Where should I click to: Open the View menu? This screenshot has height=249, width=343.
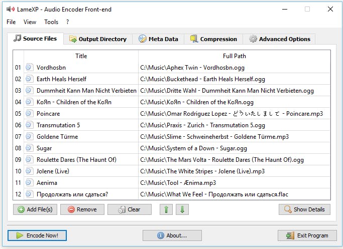30,22
